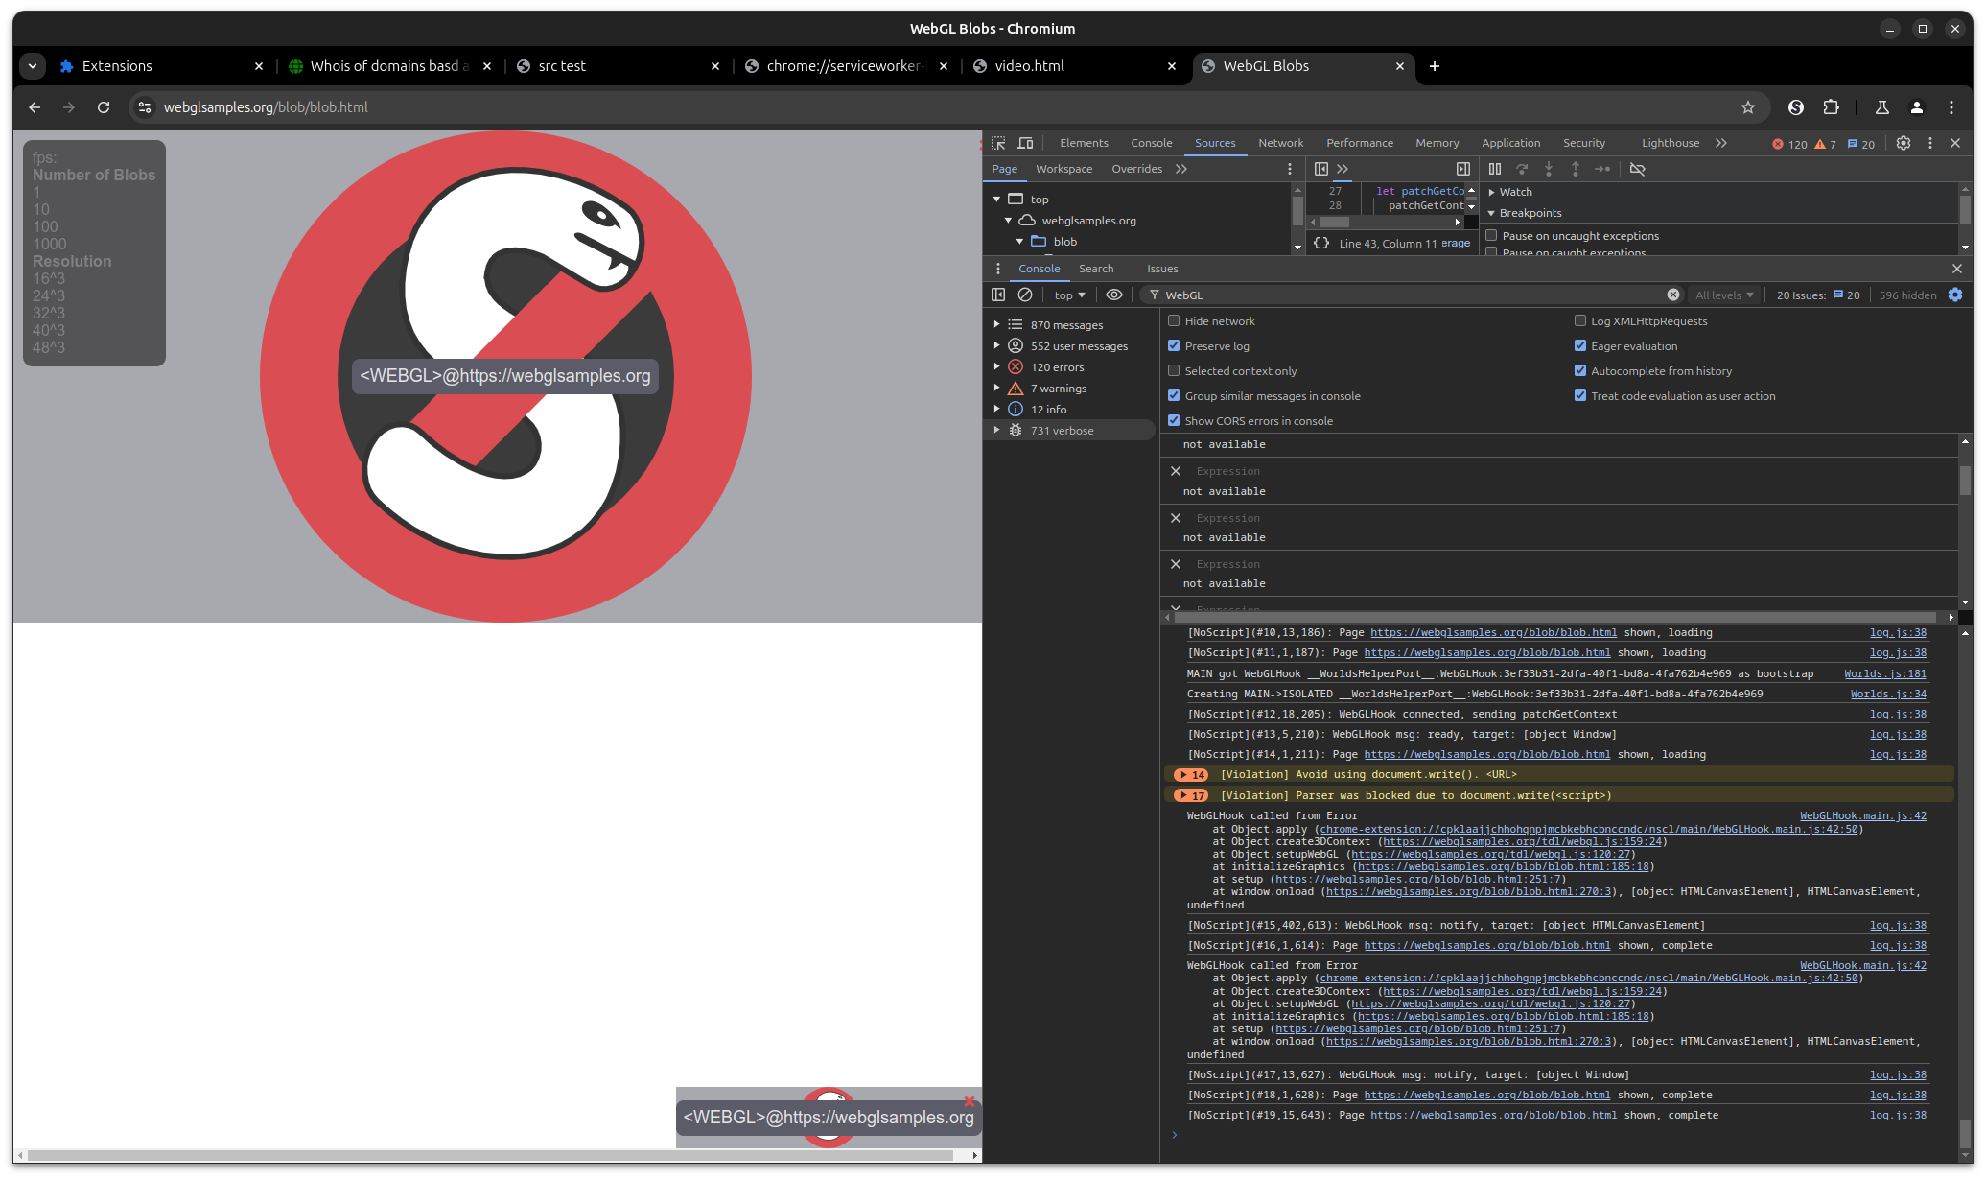Click the source editor horizontal scrollbar

pos(1335,222)
